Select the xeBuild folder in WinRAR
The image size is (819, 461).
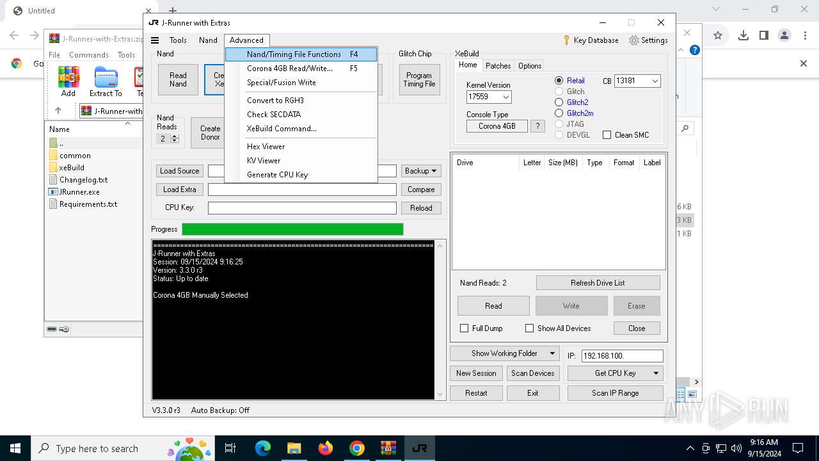point(72,168)
